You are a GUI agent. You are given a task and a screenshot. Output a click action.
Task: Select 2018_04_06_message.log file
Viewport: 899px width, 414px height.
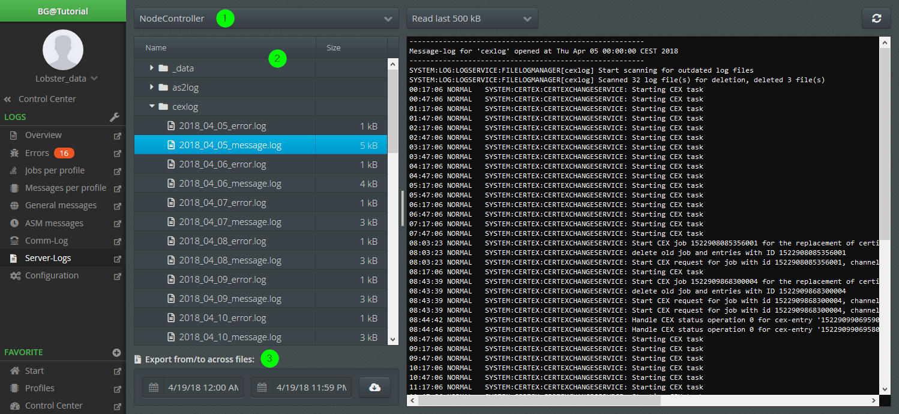click(x=261, y=184)
